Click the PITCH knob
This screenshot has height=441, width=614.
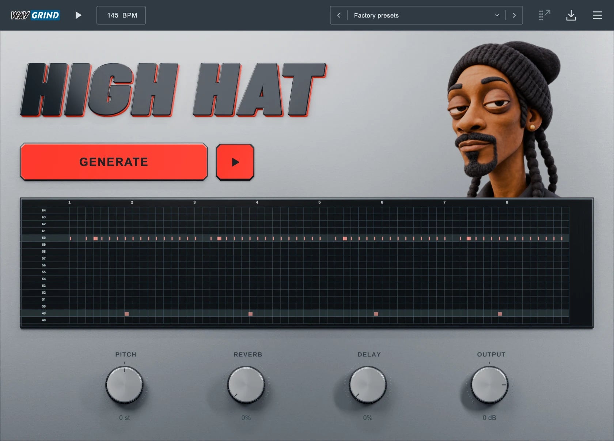[124, 385]
